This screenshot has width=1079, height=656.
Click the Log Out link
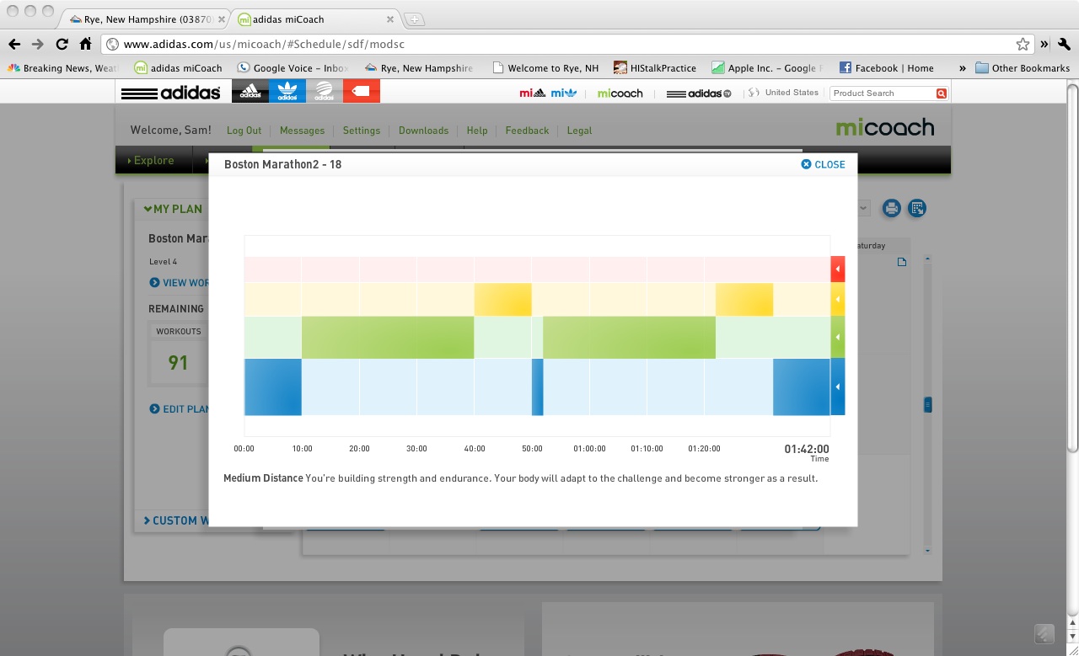[244, 131]
